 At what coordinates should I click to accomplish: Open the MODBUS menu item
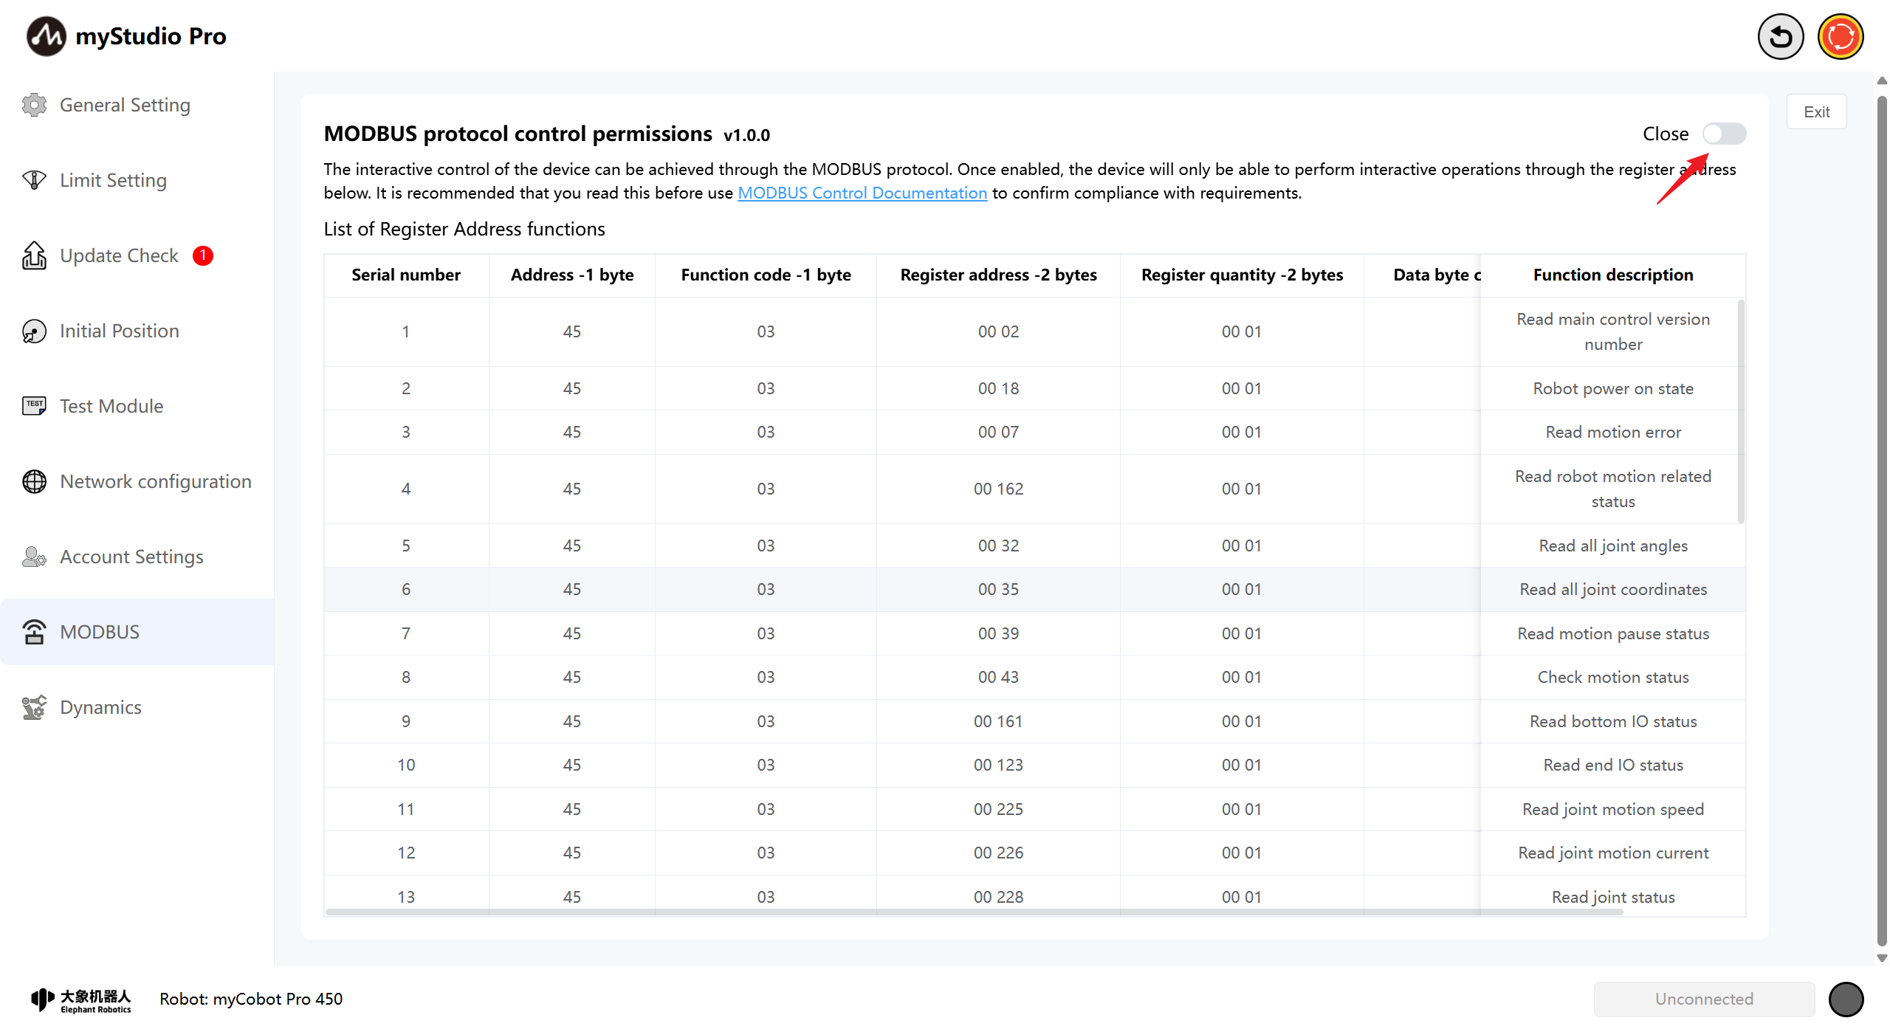point(100,632)
